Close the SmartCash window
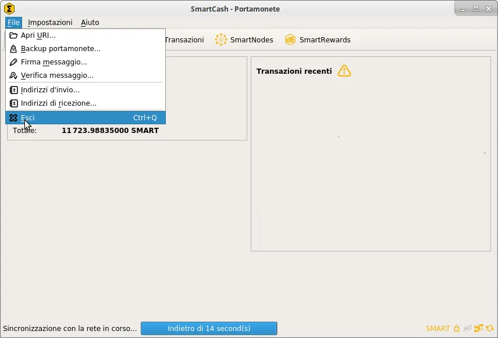 tap(489, 9)
